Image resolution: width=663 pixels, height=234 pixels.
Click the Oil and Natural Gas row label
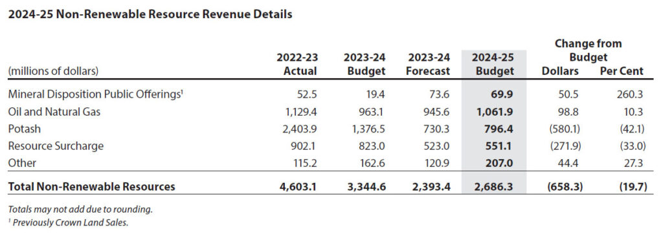pos(54,112)
